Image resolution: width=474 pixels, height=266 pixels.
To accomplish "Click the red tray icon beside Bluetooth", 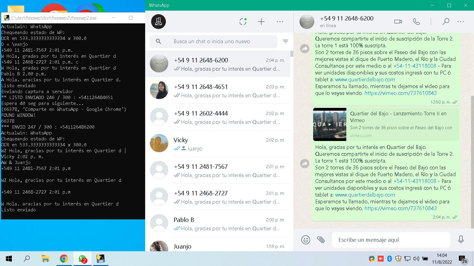I will click(381, 259).
